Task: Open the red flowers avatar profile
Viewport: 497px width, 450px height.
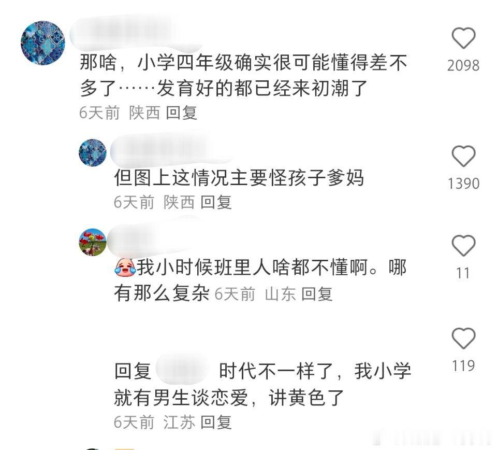Action: [x=93, y=242]
